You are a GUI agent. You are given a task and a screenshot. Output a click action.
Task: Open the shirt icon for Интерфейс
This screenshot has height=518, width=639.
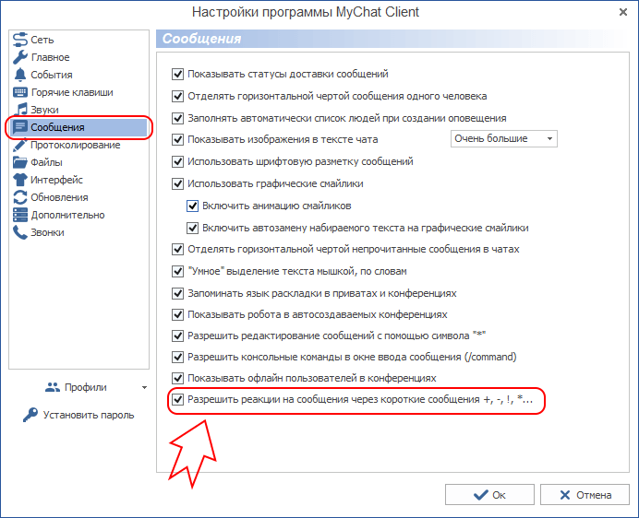coord(20,180)
